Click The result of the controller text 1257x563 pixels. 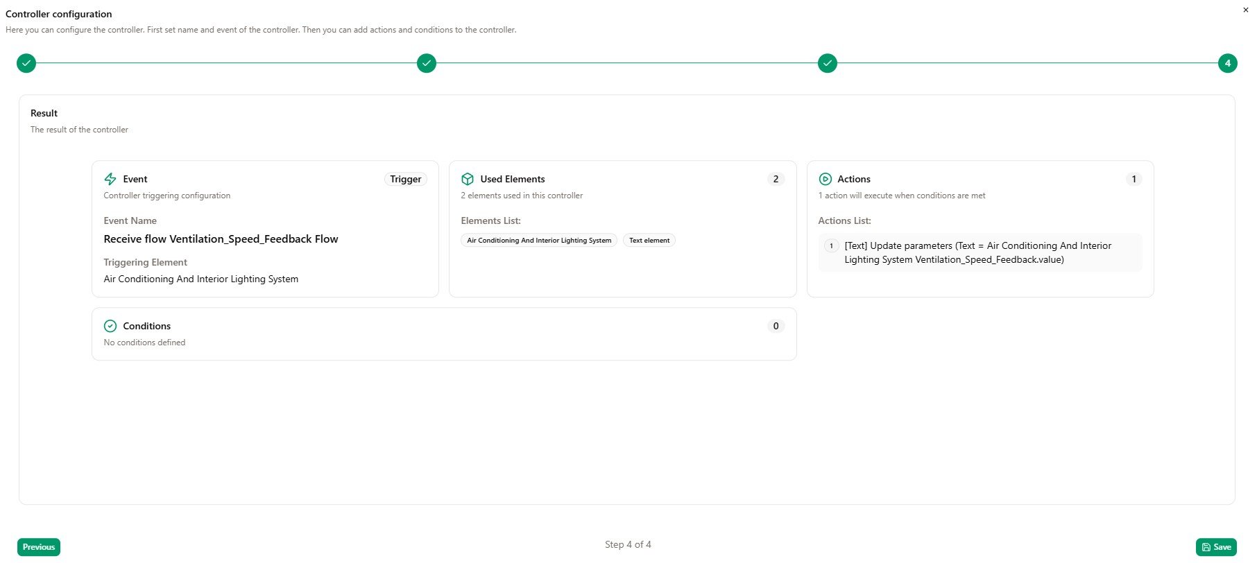tap(80, 130)
